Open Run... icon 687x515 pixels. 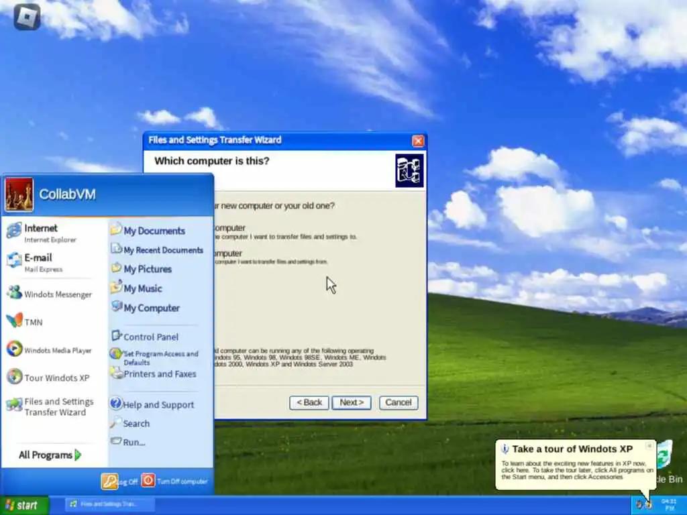click(115, 441)
